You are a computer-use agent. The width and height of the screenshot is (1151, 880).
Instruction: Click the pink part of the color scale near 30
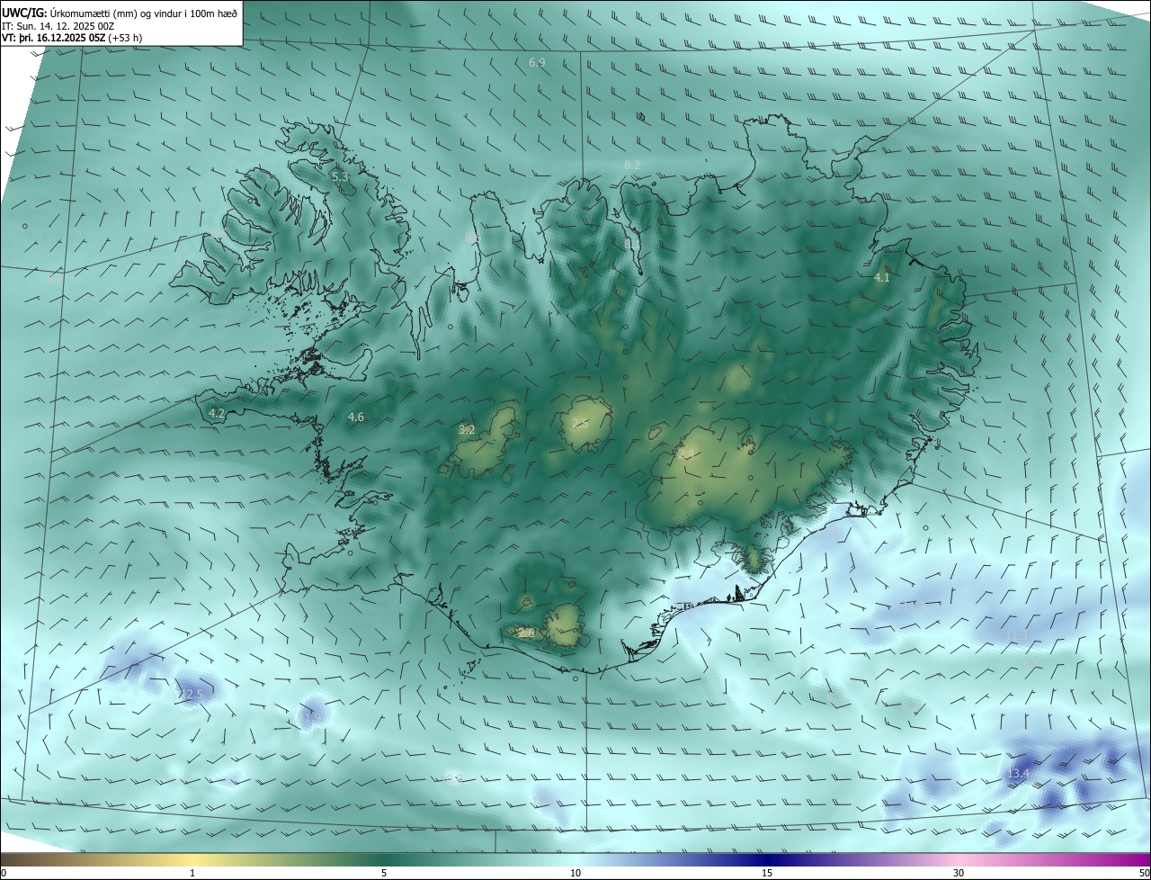(x=959, y=859)
